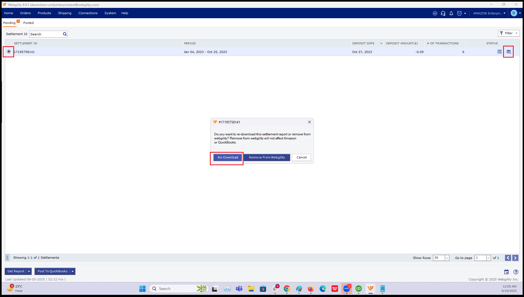The width and height of the screenshot is (524, 297).
Task: Expand the Show Rows combo box
Action: pyautogui.click(x=447, y=258)
